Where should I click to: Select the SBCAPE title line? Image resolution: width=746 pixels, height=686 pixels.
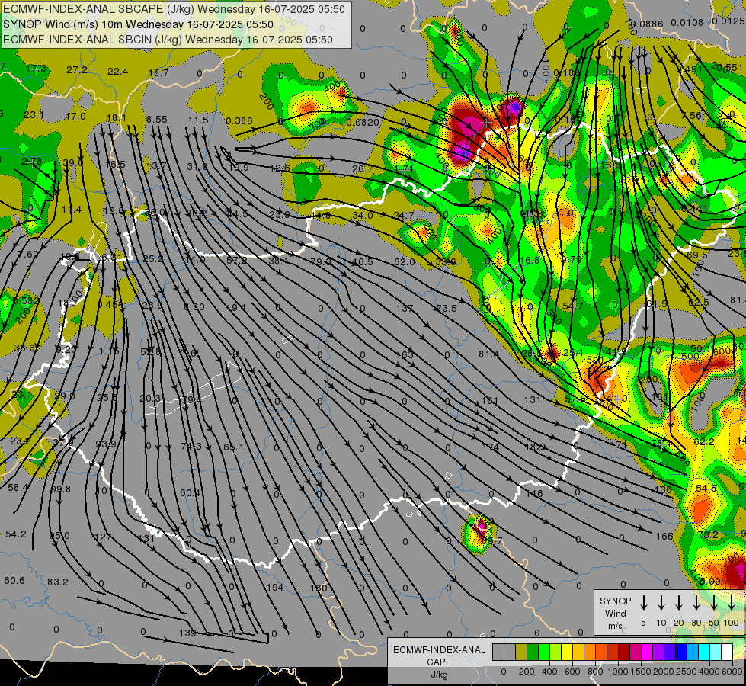174,9
